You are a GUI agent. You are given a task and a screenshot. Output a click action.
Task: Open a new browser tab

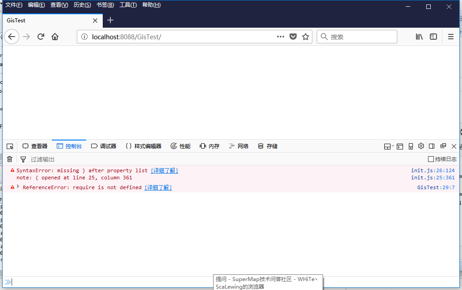tap(110, 20)
